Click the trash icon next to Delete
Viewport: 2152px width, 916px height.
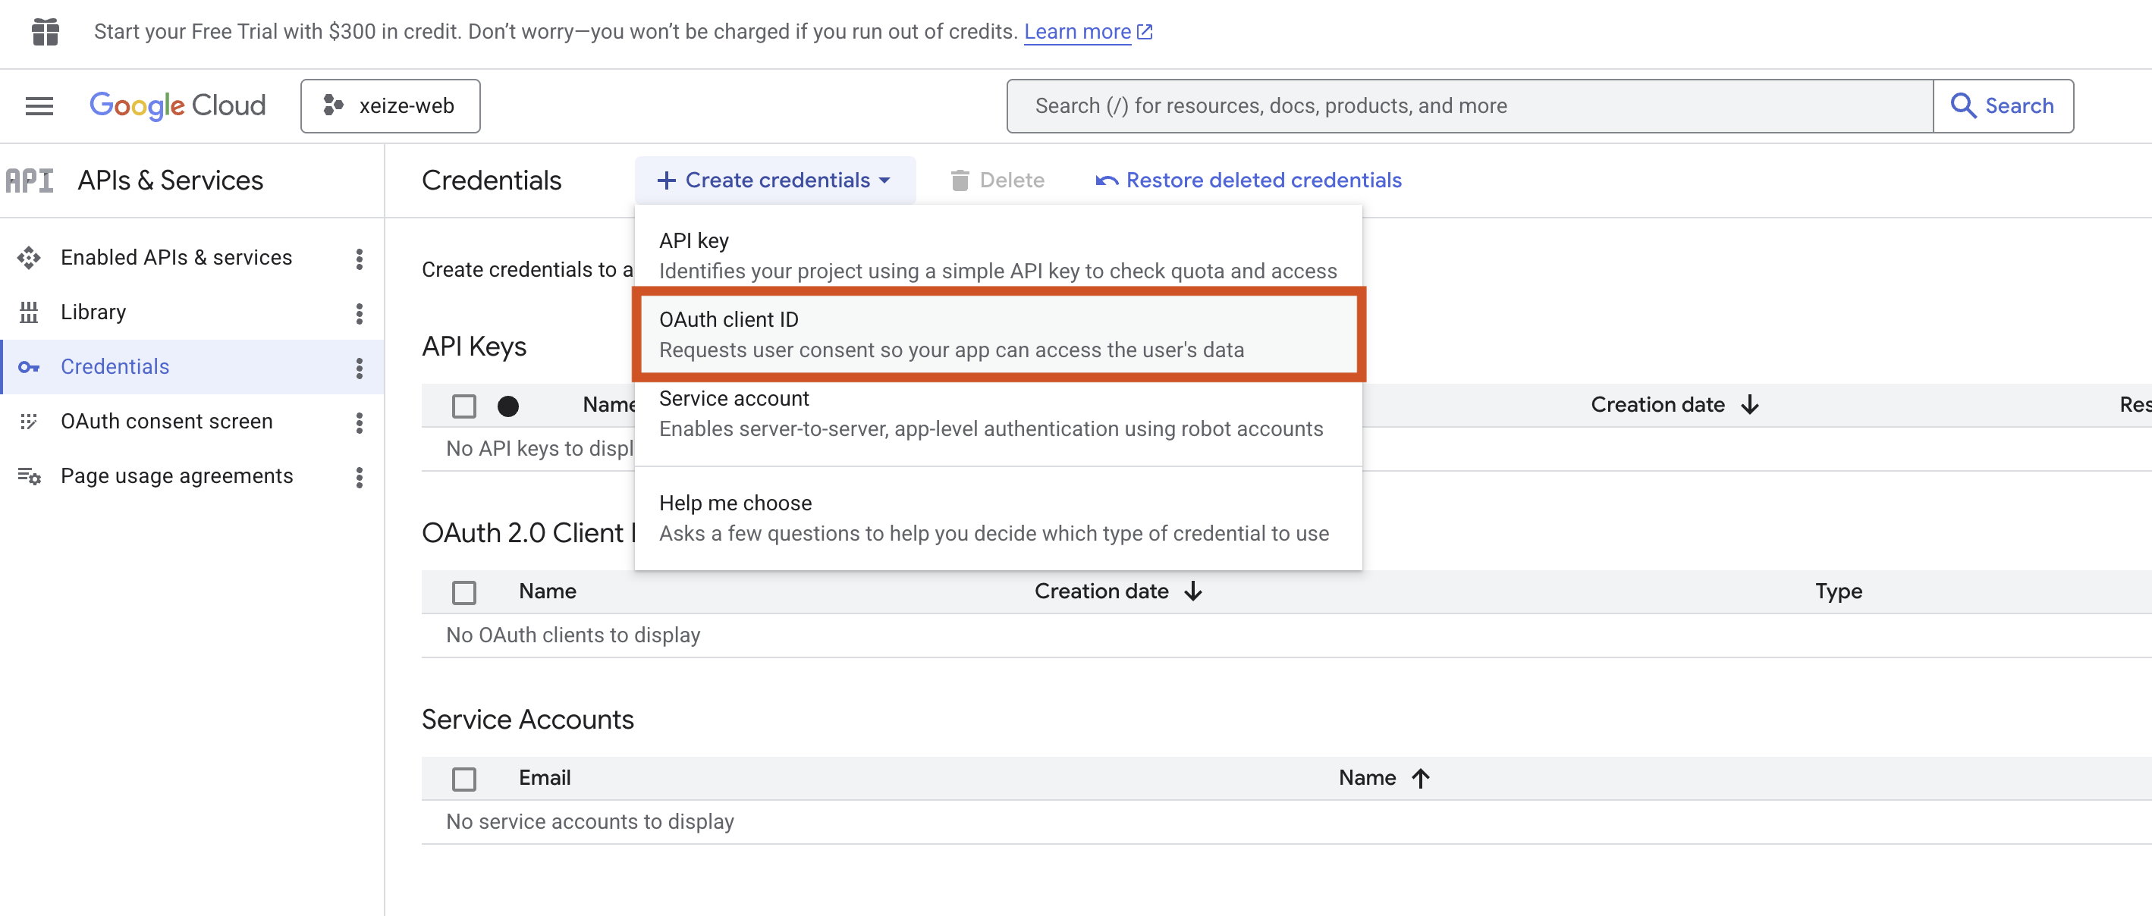click(960, 180)
